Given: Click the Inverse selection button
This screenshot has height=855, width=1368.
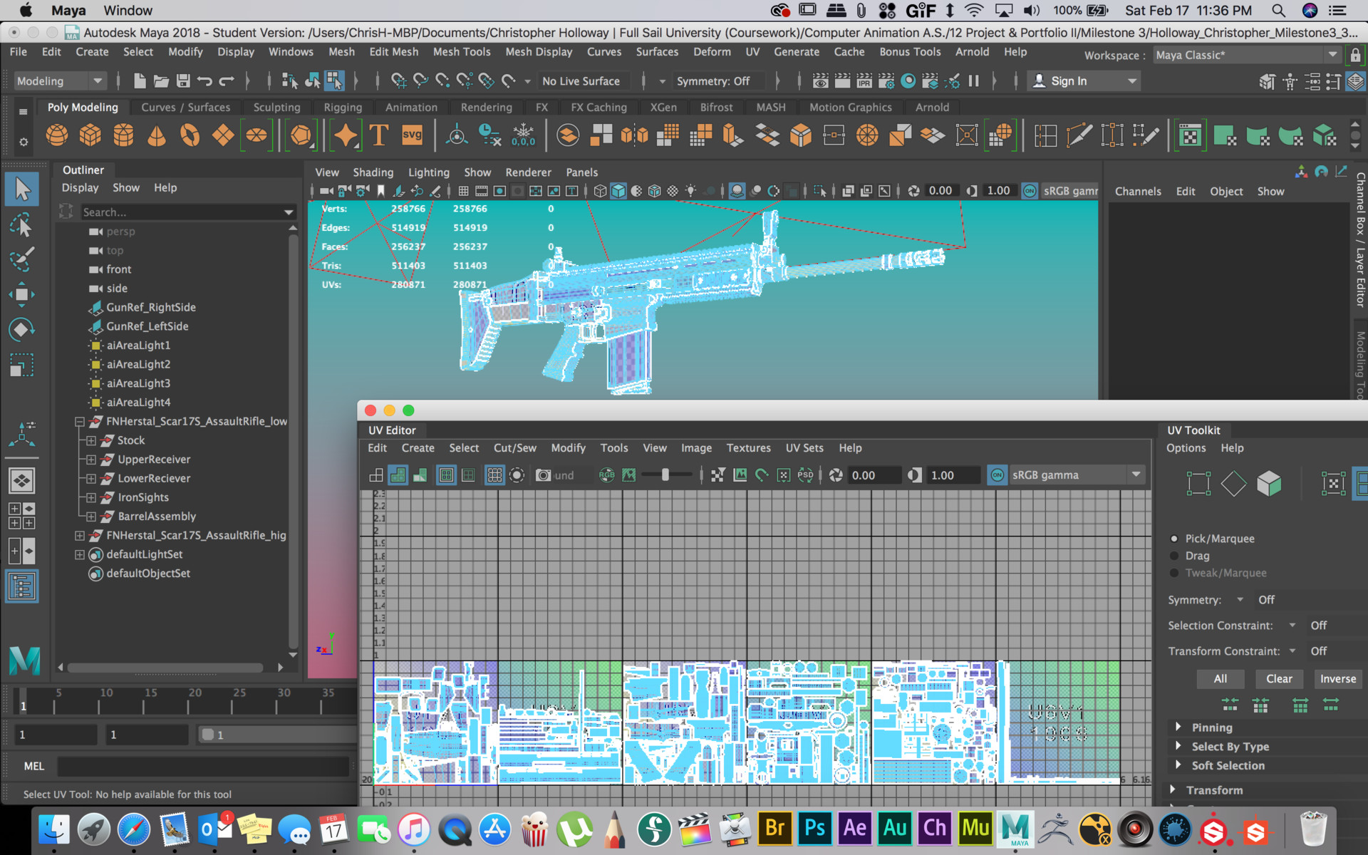Looking at the screenshot, I should click(1337, 678).
